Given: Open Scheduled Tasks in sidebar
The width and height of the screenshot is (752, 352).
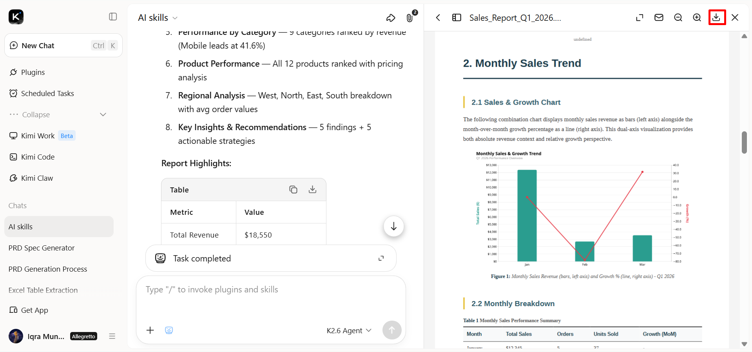Looking at the screenshot, I should click(x=47, y=93).
